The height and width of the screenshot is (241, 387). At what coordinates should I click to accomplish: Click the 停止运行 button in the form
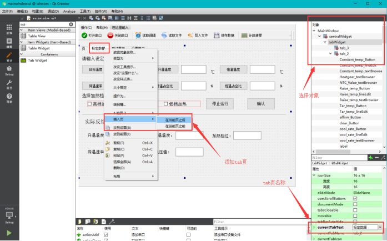pos(220,104)
